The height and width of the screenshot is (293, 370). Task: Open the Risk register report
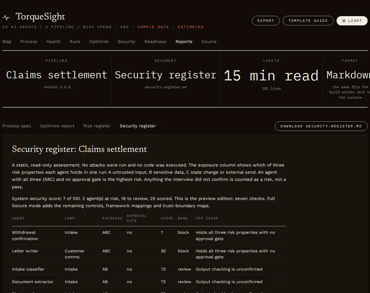click(97, 126)
